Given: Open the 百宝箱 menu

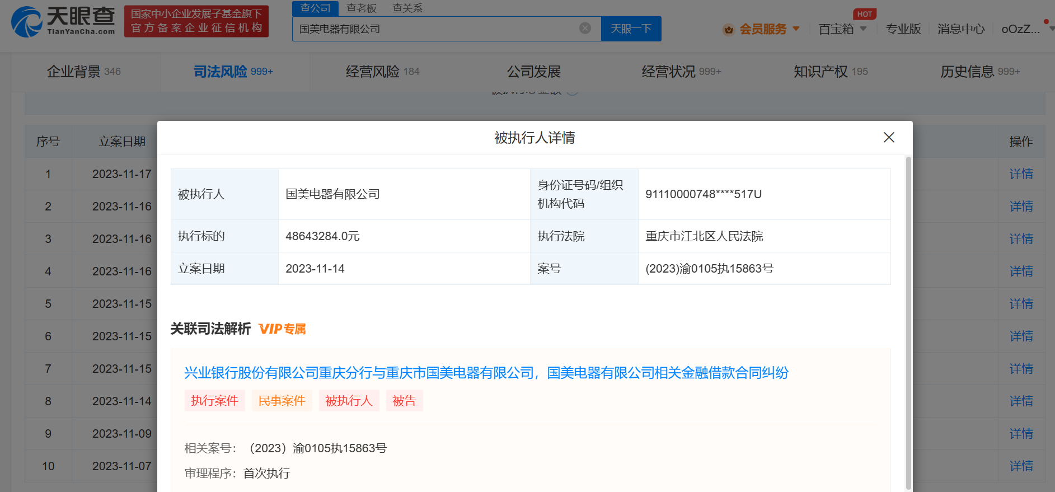Looking at the screenshot, I should point(836,29).
